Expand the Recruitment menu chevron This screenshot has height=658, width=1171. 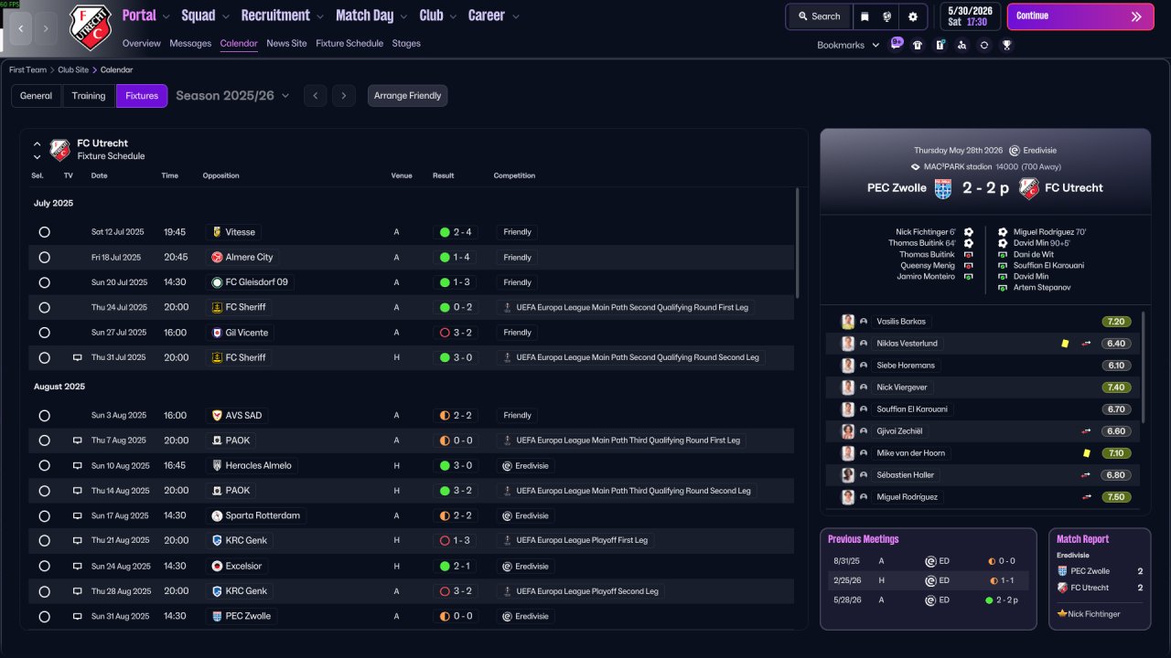click(319, 16)
